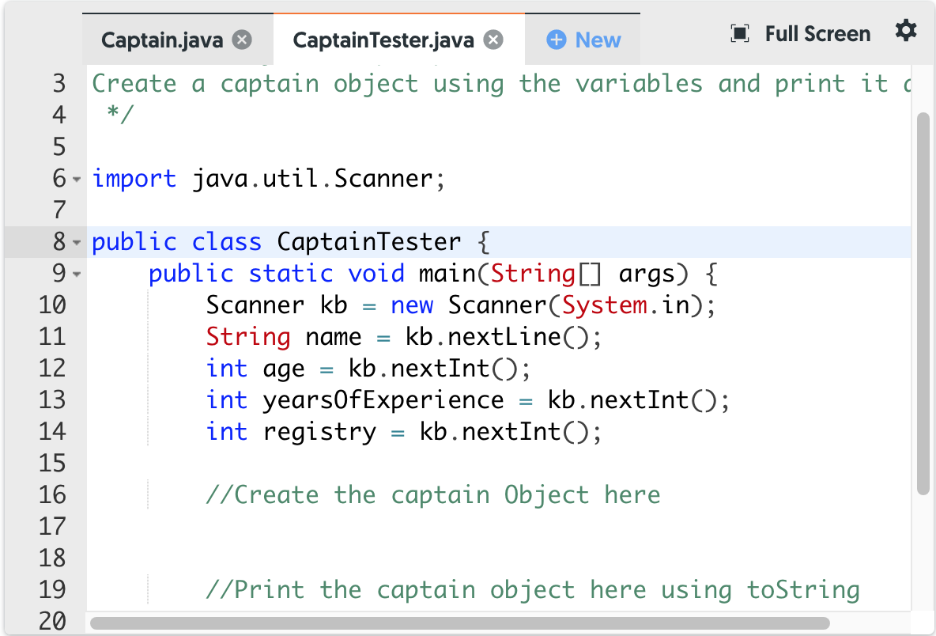Image resolution: width=936 pixels, height=636 pixels.
Task: Click line number 16 in the gutter
Action: [52, 494]
